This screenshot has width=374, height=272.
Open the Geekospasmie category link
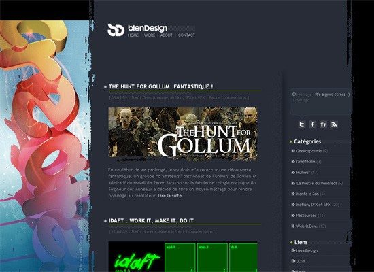pyautogui.click(x=309, y=151)
